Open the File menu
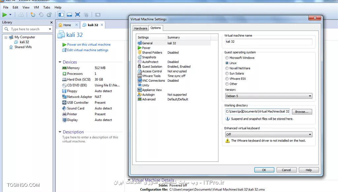This screenshot has height=192, width=338. pyautogui.click(x=6, y=7)
